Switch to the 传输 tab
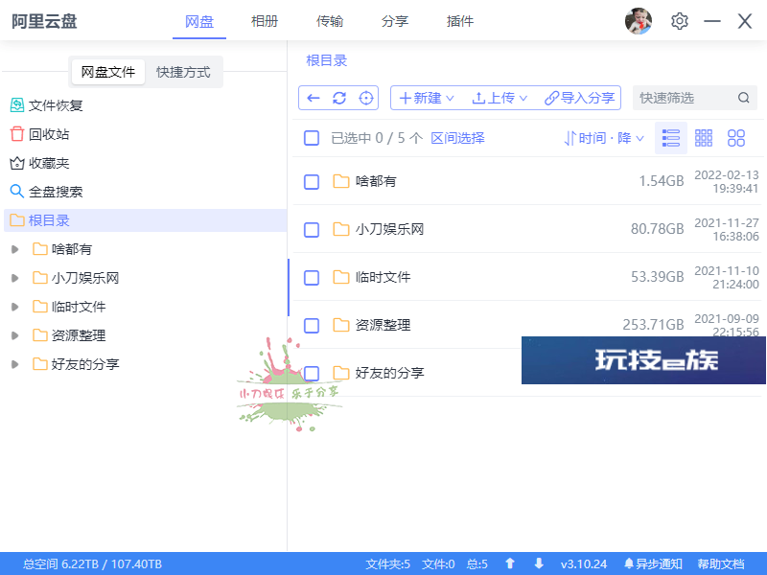Viewport: 767px width, 575px height. click(330, 21)
